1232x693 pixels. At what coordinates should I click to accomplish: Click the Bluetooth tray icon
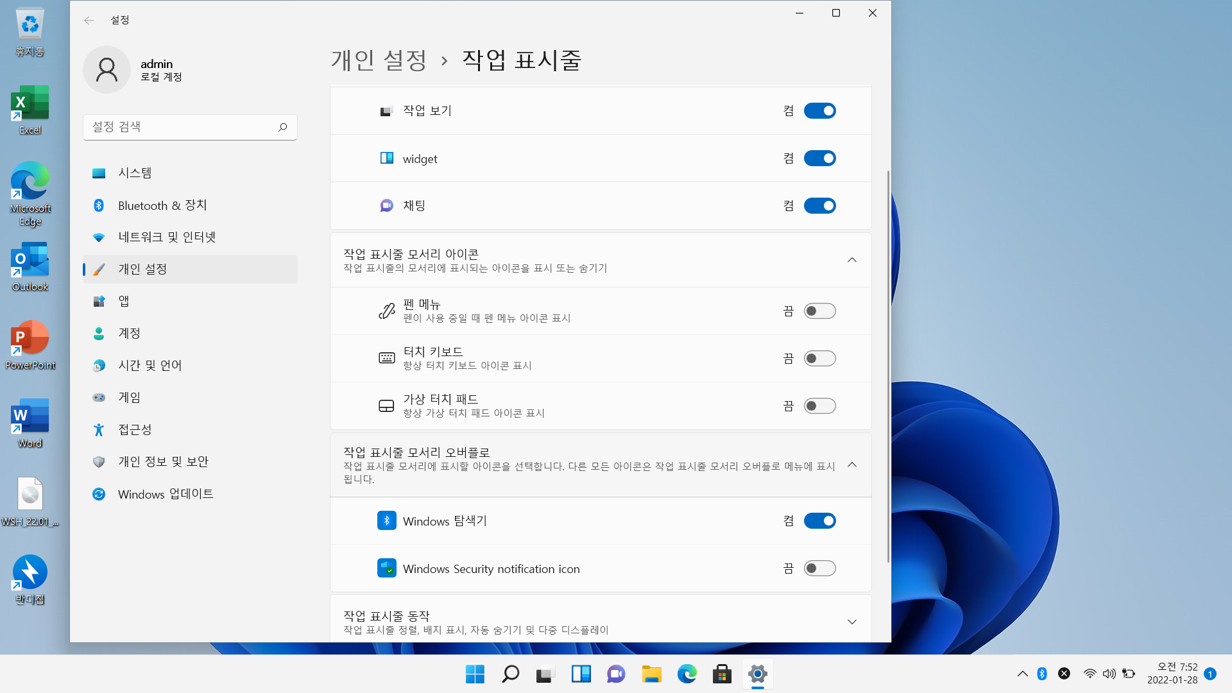pyautogui.click(x=1042, y=674)
